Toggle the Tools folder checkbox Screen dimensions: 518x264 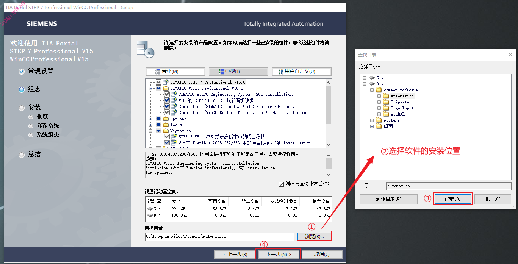click(158, 125)
